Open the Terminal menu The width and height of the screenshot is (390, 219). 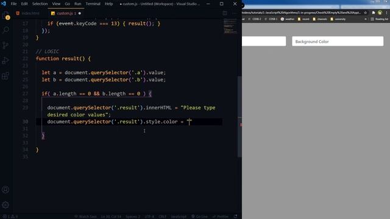coord(93,4)
